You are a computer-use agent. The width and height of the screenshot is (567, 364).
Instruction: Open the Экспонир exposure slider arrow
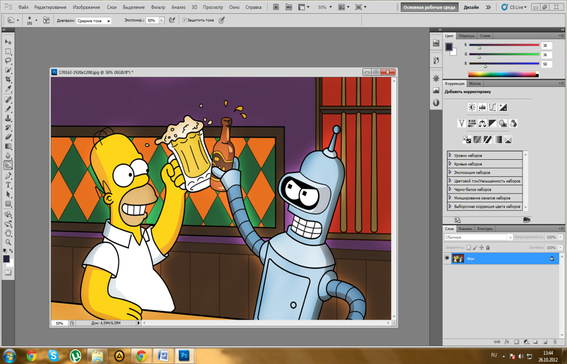[161, 21]
